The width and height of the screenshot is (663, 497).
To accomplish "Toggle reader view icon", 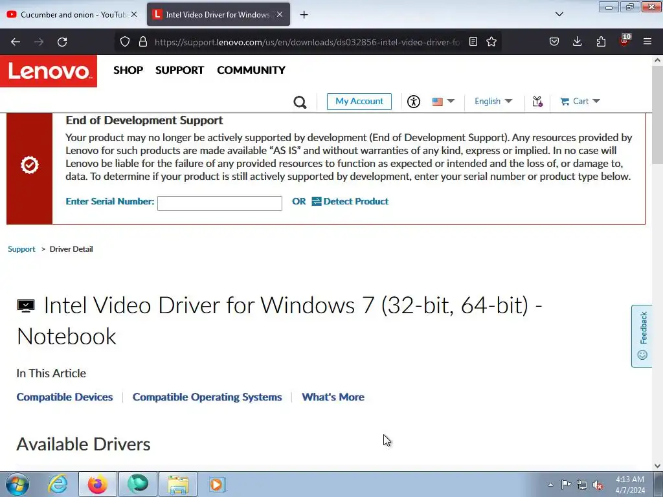I will click(x=473, y=42).
